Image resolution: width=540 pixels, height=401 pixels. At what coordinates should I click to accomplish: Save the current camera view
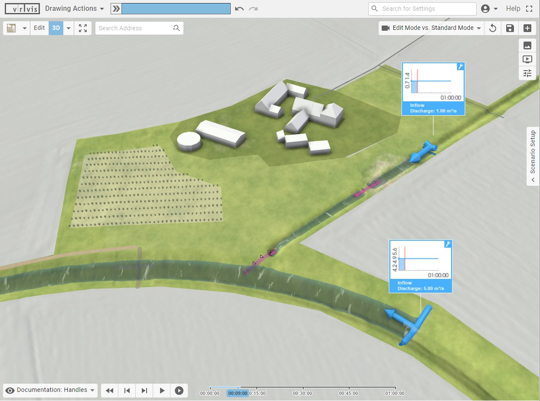coord(510,28)
